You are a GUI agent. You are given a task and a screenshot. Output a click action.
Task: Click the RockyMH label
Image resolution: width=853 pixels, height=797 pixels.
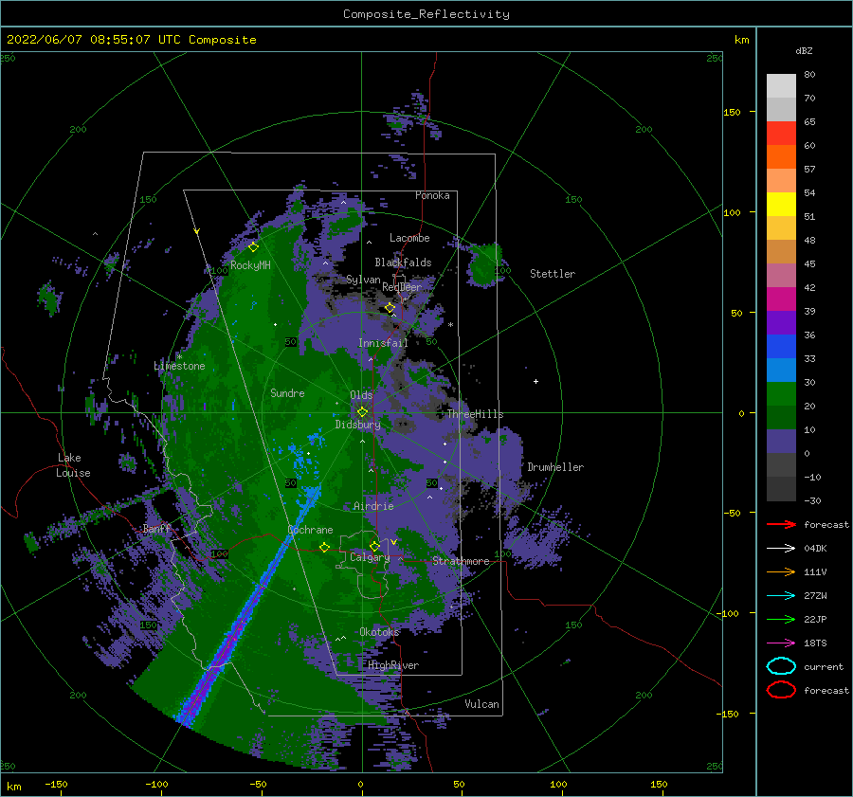click(x=250, y=265)
